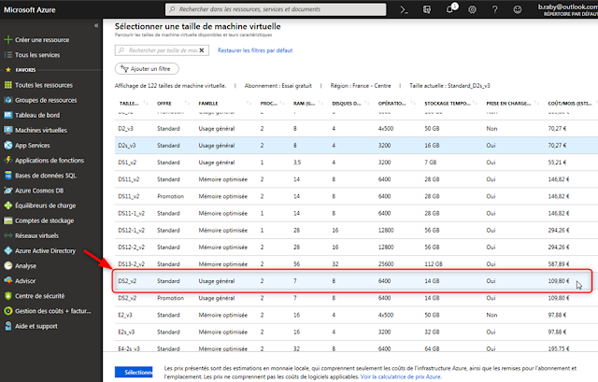Open Comptes de stockage in sidebar
The height and width of the screenshot is (382, 598).
(45, 220)
